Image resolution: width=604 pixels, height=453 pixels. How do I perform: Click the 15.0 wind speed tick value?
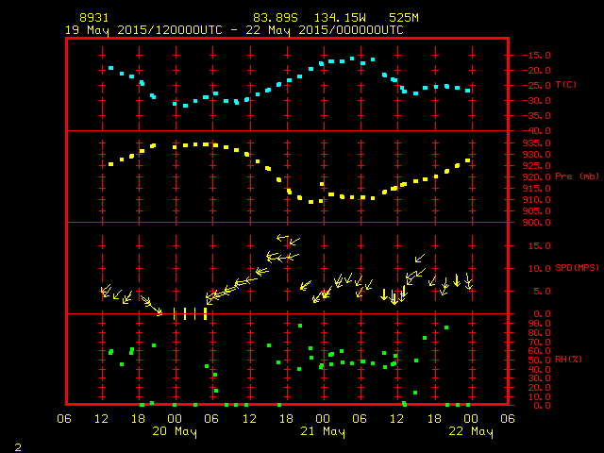coord(534,245)
